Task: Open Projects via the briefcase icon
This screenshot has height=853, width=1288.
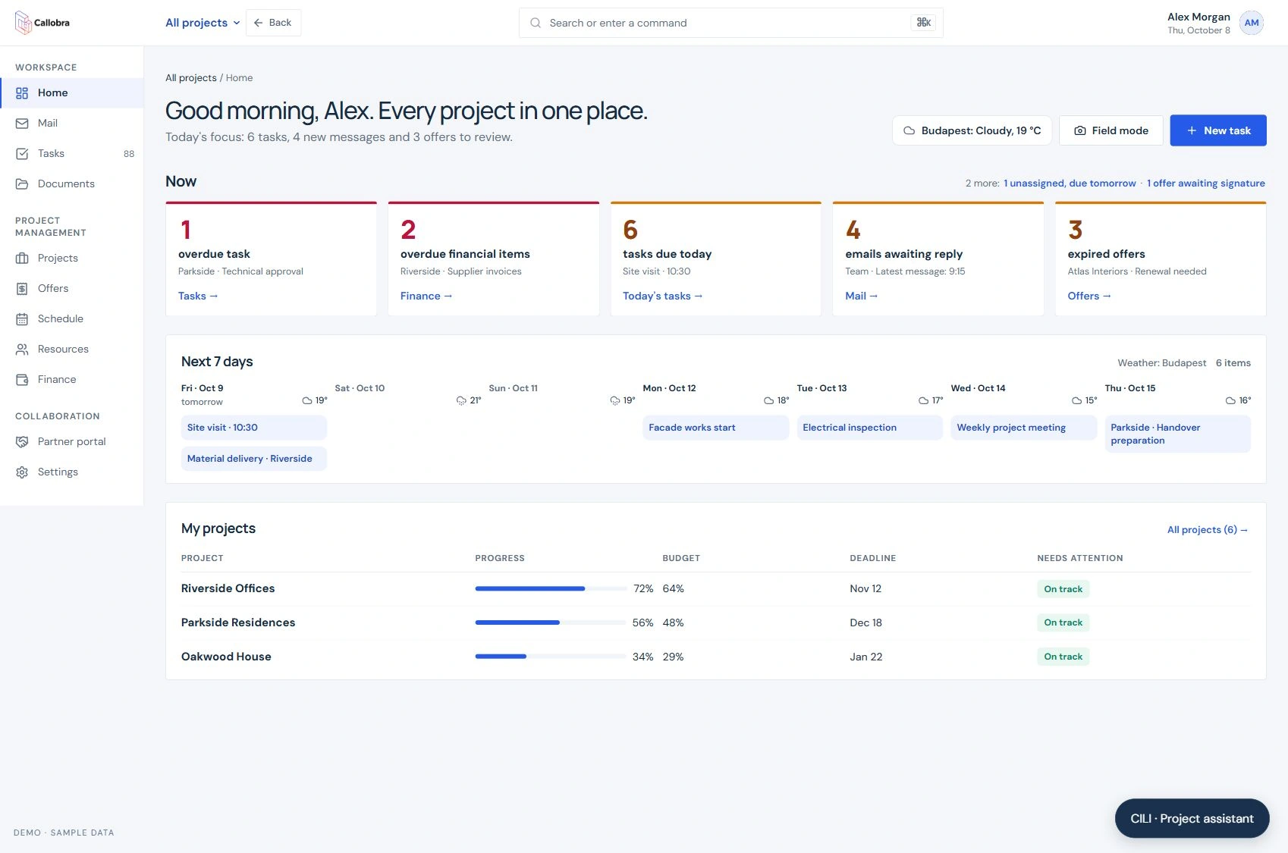Action: pyautogui.click(x=22, y=259)
